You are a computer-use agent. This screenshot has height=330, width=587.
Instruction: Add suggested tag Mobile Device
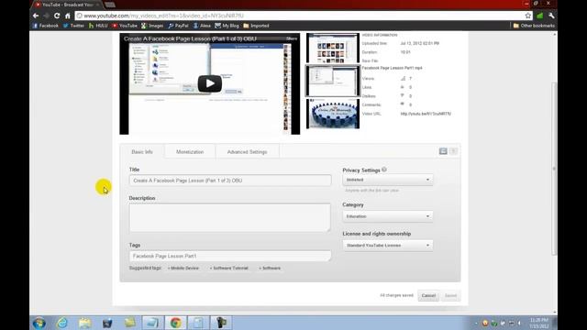click(183, 269)
